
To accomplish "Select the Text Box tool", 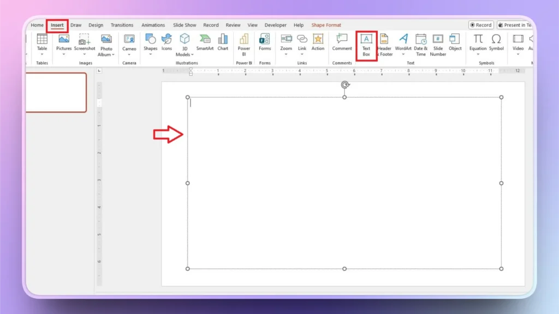I will pos(366,44).
